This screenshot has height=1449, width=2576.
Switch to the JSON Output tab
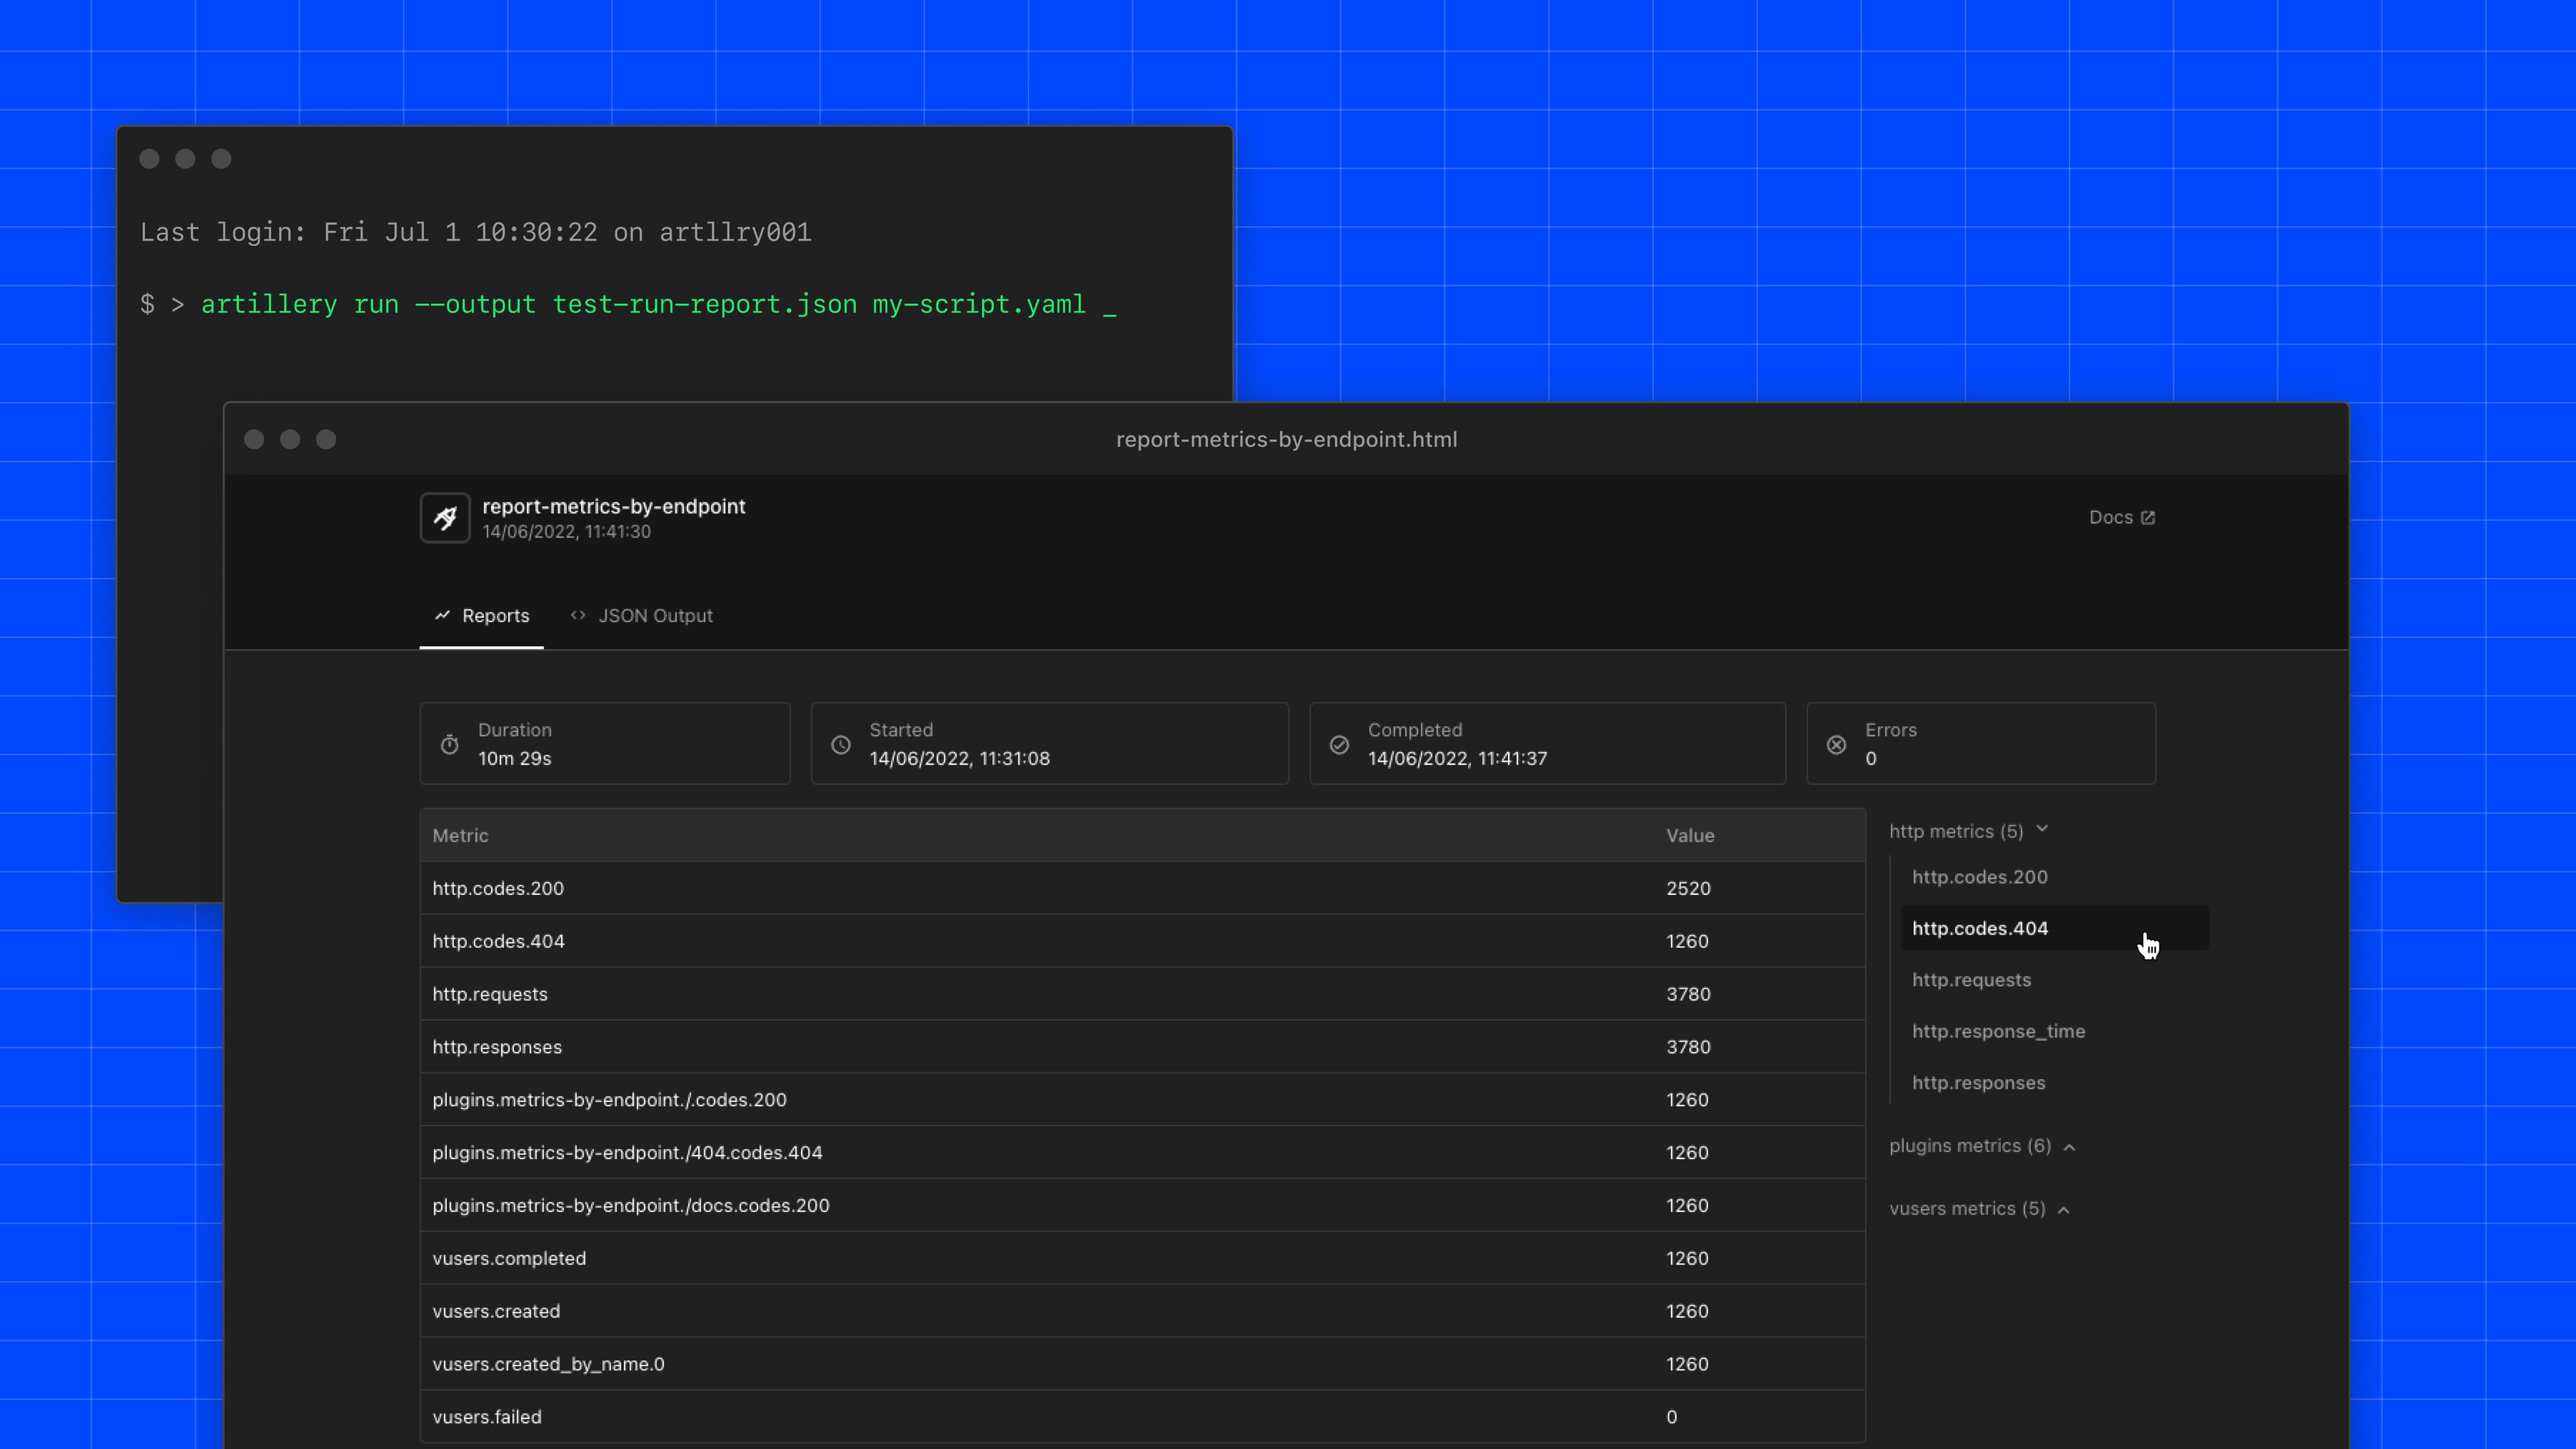655,615
